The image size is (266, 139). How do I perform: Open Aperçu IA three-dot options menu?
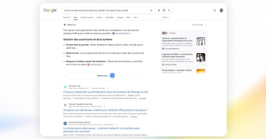(206, 25)
